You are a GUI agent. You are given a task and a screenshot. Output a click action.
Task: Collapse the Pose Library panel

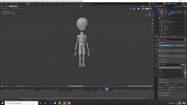click(163, 62)
